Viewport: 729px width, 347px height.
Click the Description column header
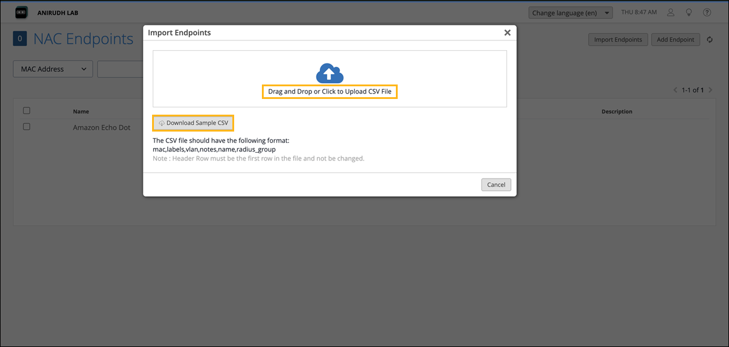tap(617, 112)
